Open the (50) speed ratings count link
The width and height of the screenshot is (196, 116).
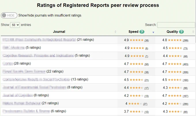coord(146,64)
